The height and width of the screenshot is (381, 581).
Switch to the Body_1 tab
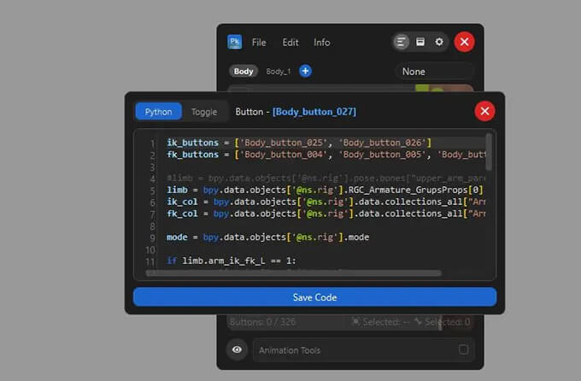pyautogui.click(x=279, y=72)
